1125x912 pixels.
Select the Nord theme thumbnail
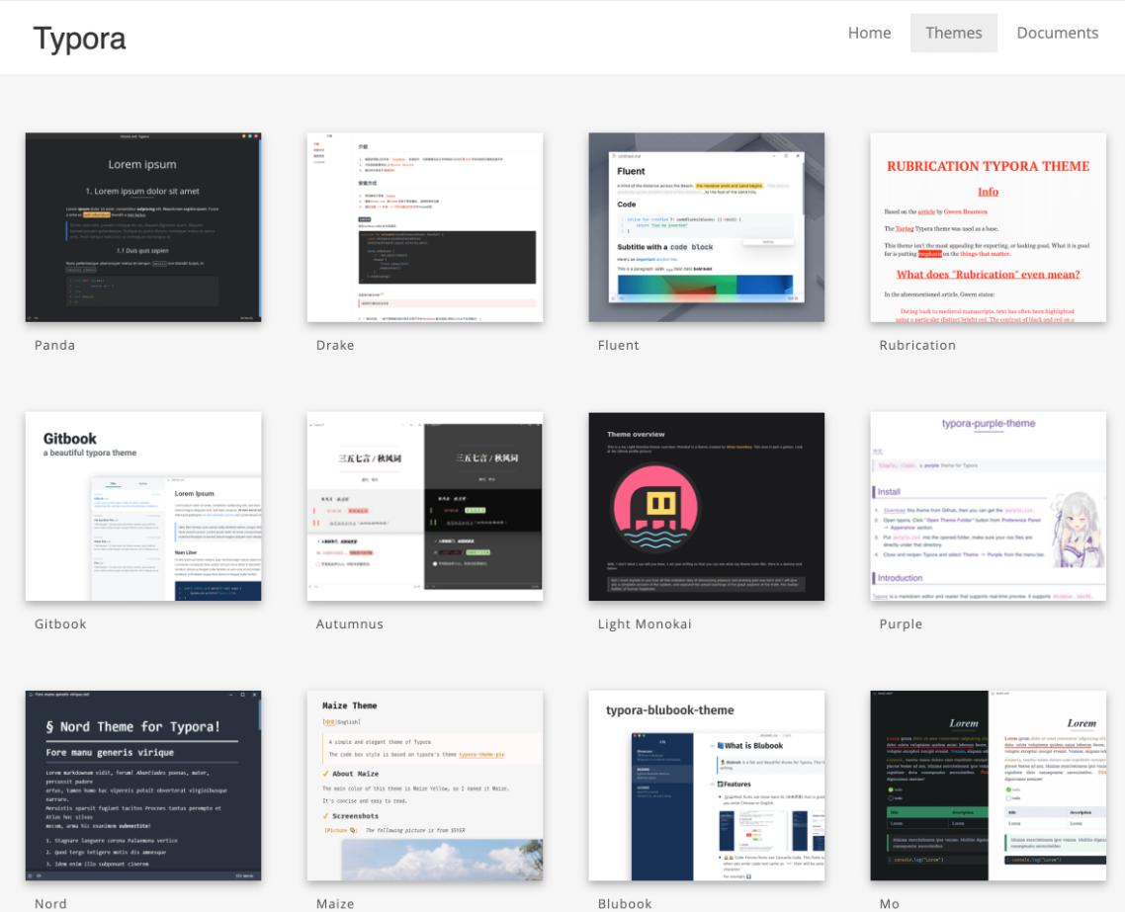[143, 786]
